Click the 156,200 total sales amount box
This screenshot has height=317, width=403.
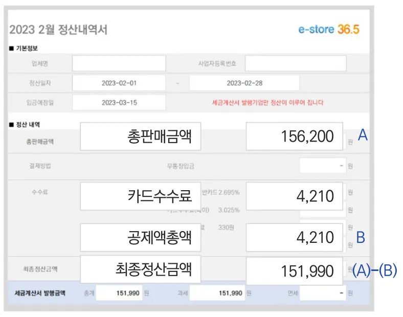[x=294, y=136]
